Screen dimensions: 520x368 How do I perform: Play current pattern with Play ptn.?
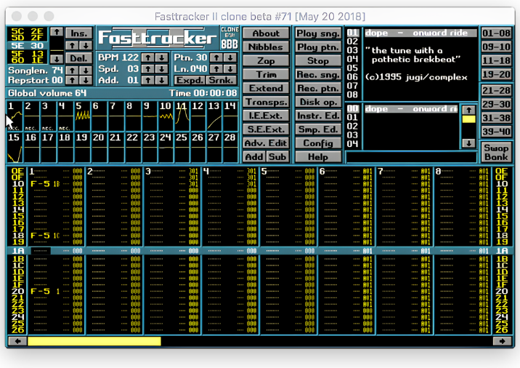click(x=318, y=47)
